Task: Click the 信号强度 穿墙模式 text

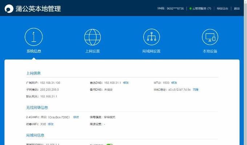Action: [102, 117]
